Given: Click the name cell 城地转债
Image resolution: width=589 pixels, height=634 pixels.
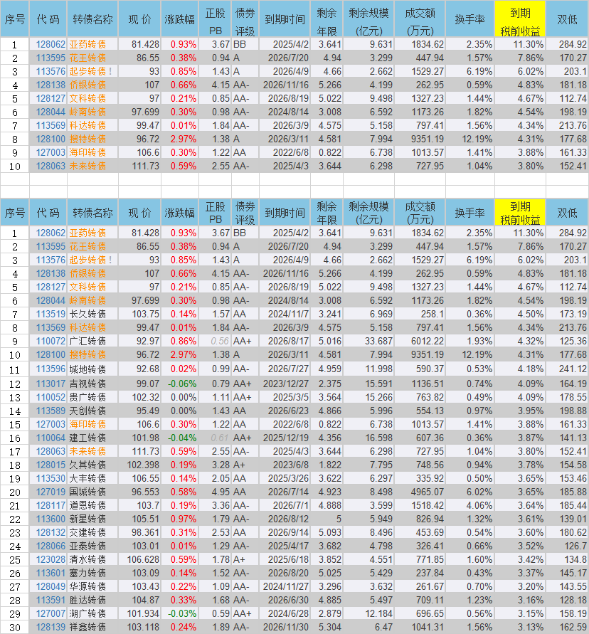Looking at the screenshot, I should click(x=87, y=369).
